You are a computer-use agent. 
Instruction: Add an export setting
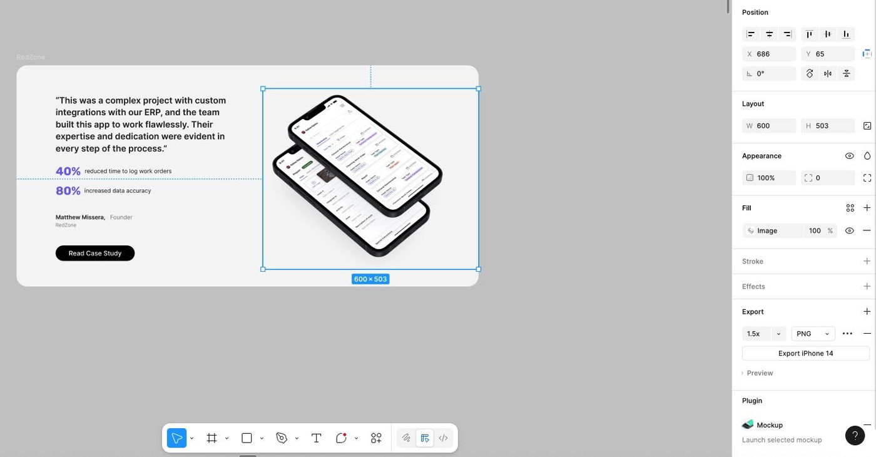click(867, 311)
